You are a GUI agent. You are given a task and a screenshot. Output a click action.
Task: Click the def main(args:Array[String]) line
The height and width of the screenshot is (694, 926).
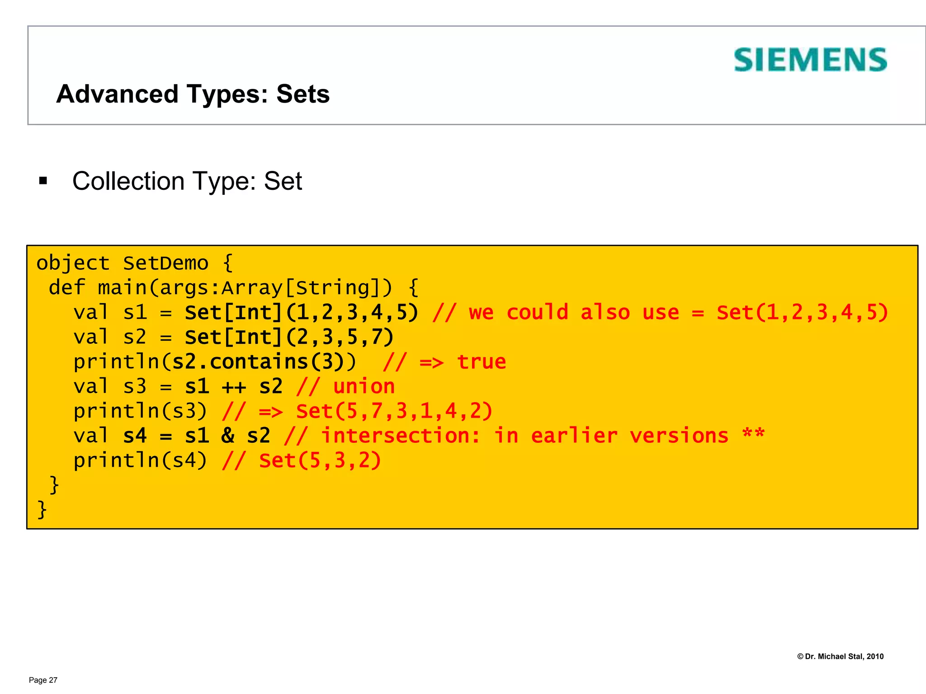tap(233, 288)
